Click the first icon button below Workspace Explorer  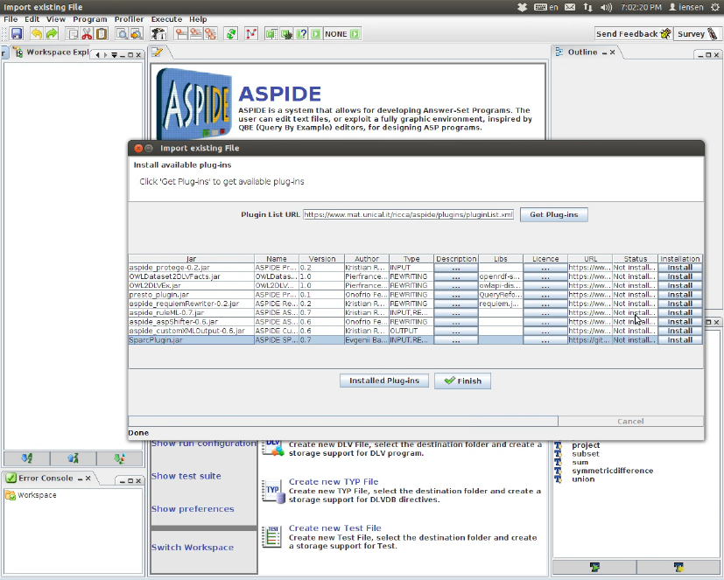[27, 458]
